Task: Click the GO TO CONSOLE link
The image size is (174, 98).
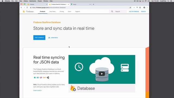Action: [x=134, y=11]
